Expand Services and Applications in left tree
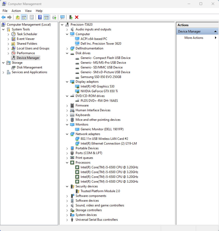The image size is (219, 231). [x=3, y=72]
